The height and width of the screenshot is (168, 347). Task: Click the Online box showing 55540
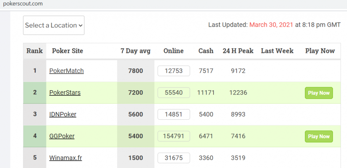pyautogui.click(x=174, y=93)
